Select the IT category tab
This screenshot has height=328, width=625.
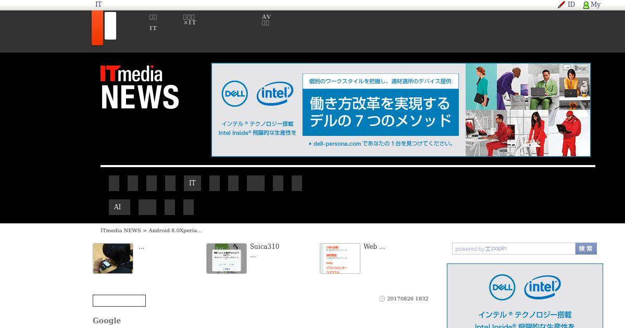click(x=192, y=183)
